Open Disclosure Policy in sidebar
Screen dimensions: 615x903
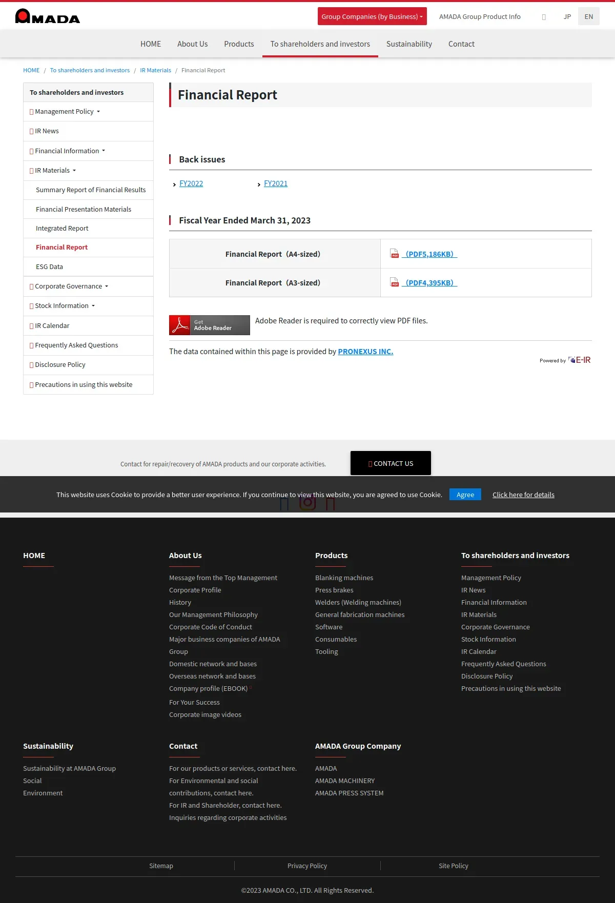(x=88, y=365)
